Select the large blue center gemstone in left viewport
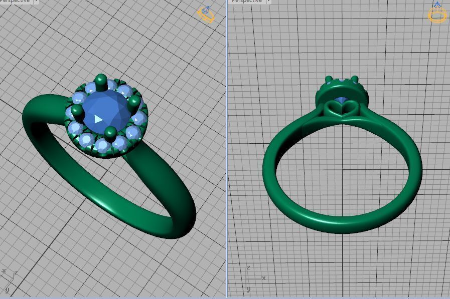450x299 pixels. coord(105,112)
